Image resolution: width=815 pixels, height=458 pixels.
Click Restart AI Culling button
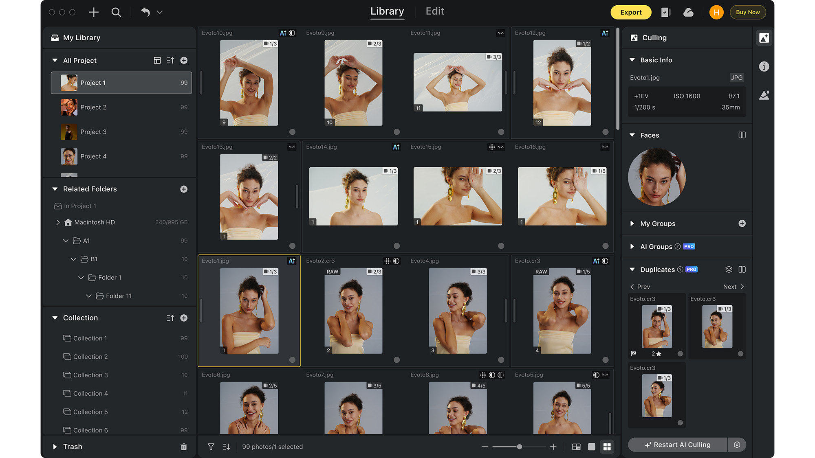pyautogui.click(x=678, y=445)
